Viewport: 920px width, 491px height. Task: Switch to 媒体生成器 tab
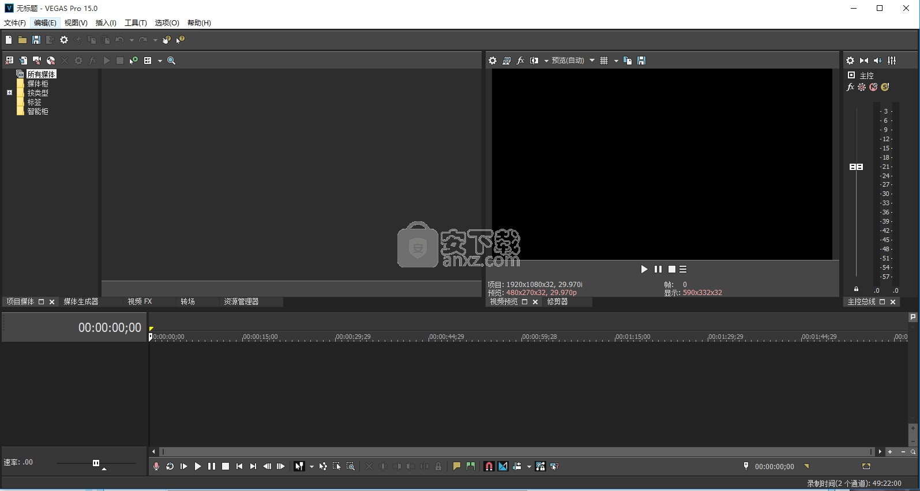pyautogui.click(x=81, y=302)
